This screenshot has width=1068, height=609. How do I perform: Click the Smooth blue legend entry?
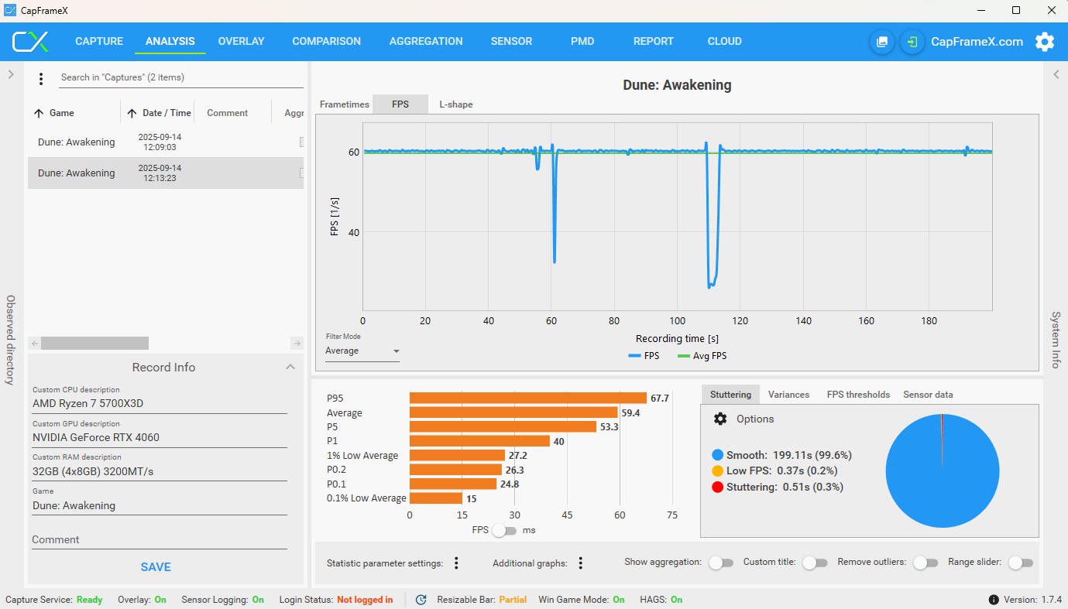tap(781, 455)
